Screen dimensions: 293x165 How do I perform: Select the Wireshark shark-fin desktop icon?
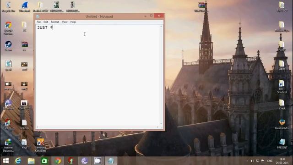pyautogui.click(x=24, y=7)
